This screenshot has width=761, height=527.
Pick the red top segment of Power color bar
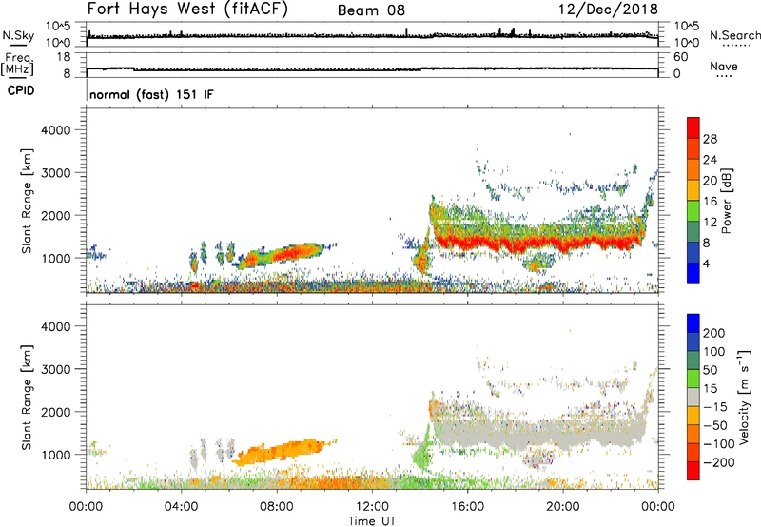pos(693,127)
